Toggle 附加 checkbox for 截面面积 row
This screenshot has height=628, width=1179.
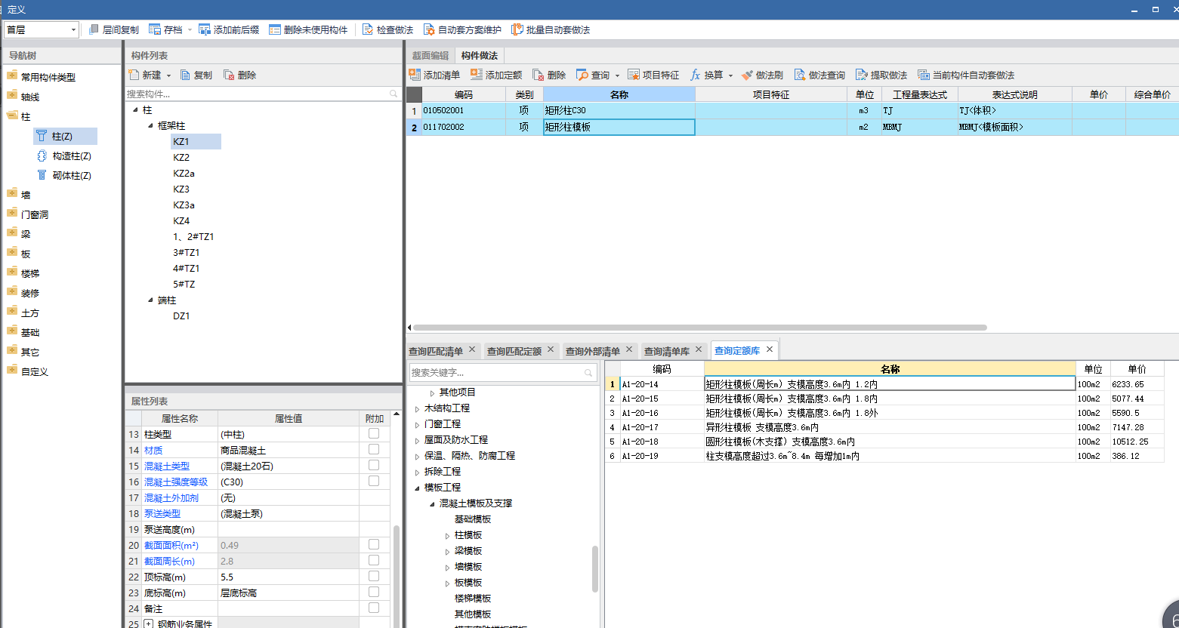pos(374,544)
